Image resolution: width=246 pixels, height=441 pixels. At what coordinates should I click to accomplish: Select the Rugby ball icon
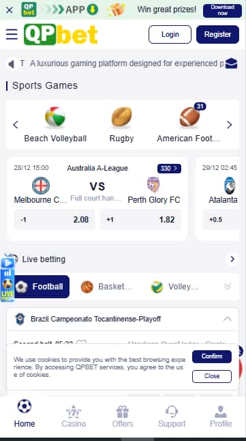tap(121, 117)
